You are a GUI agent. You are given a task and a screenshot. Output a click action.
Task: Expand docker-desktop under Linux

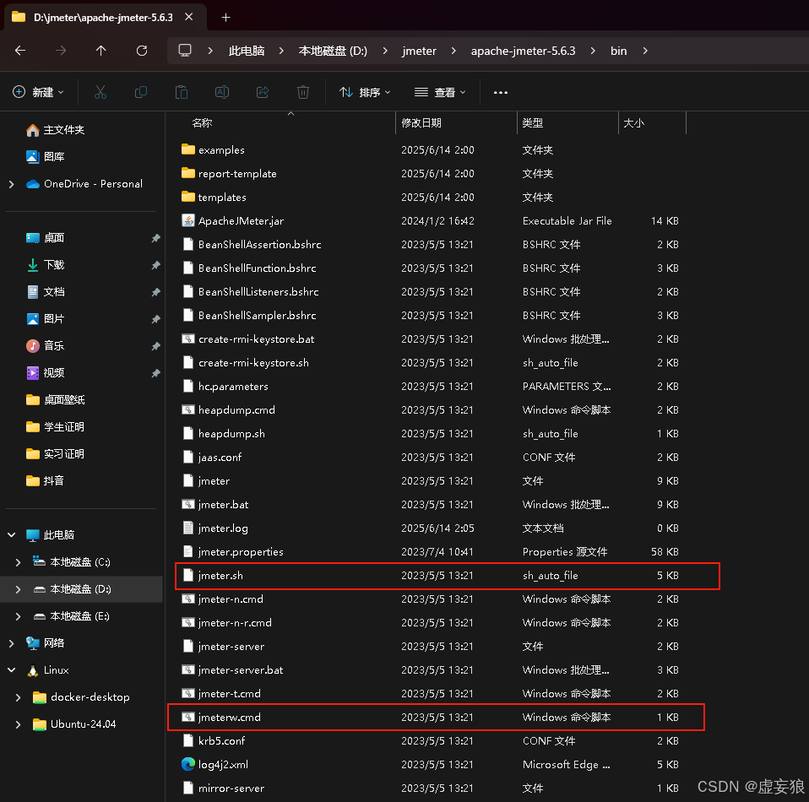coord(18,697)
